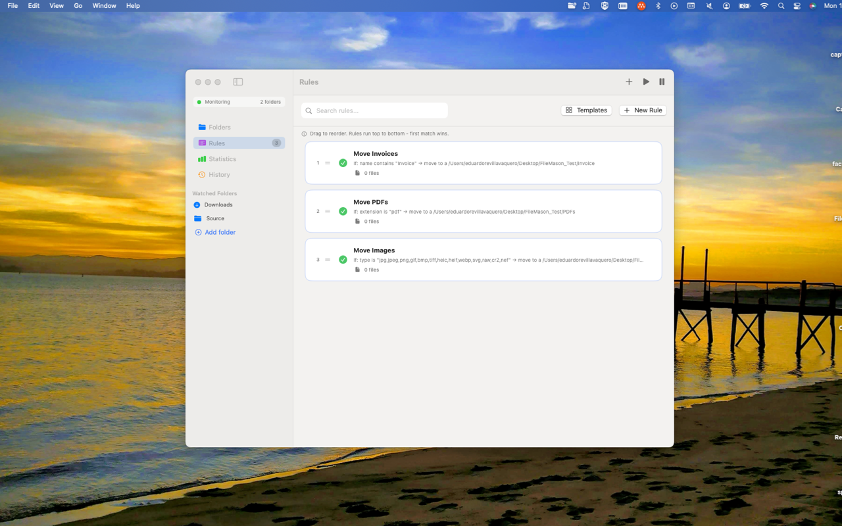Image resolution: width=842 pixels, height=526 pixels.
Task: Click the magnifier icon in search rules
Action: click(309, 110)
